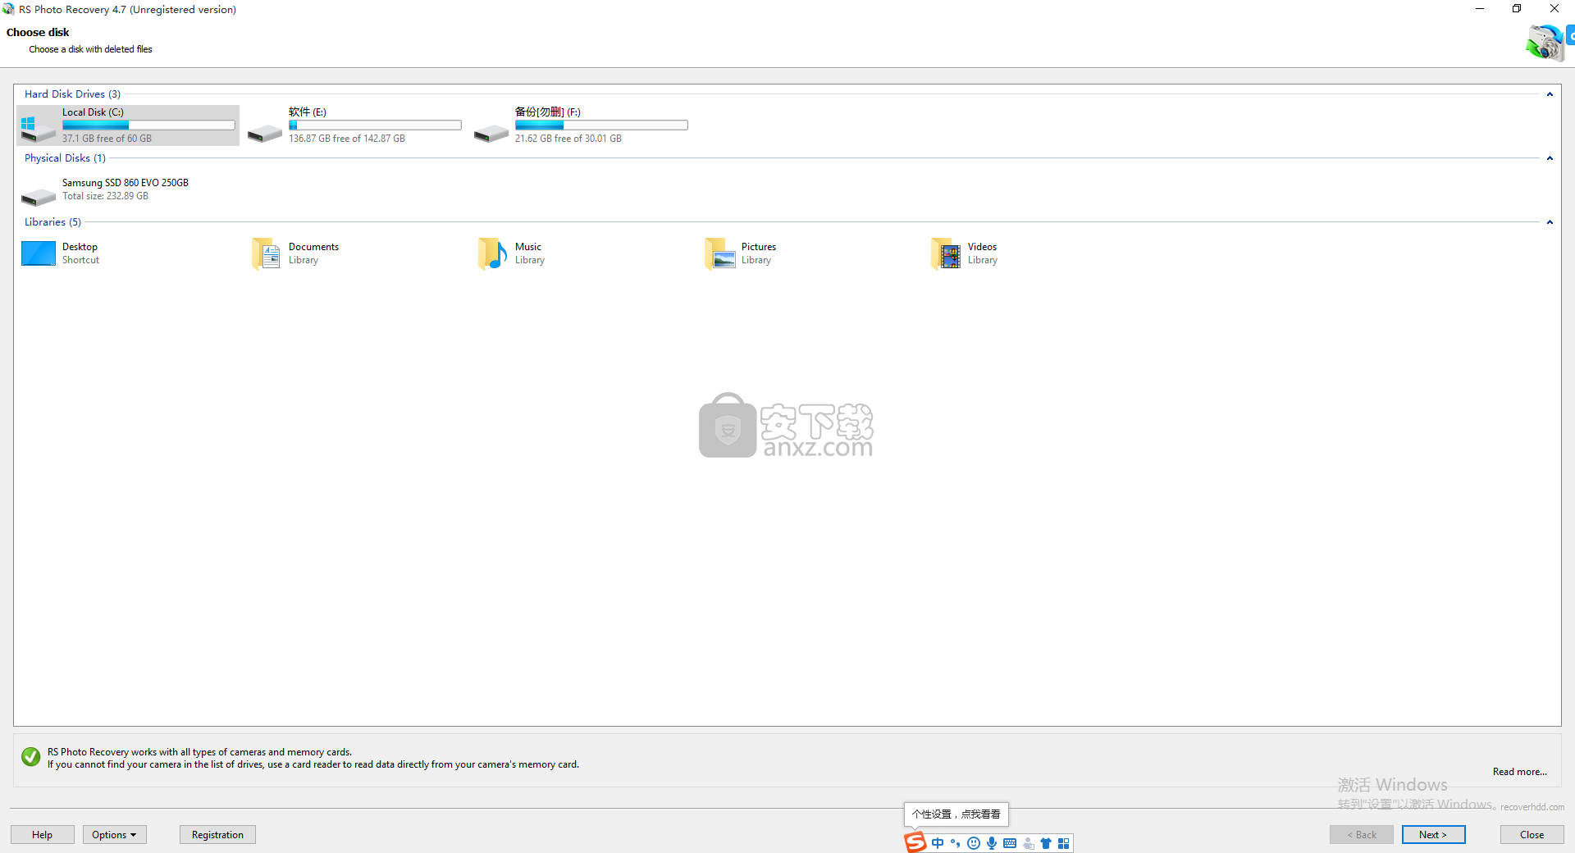Image resolution: width=1575 pixels, height=853 pixels.
Task: Choose the Videos library folder icon
Action: [x=946, y=253]
